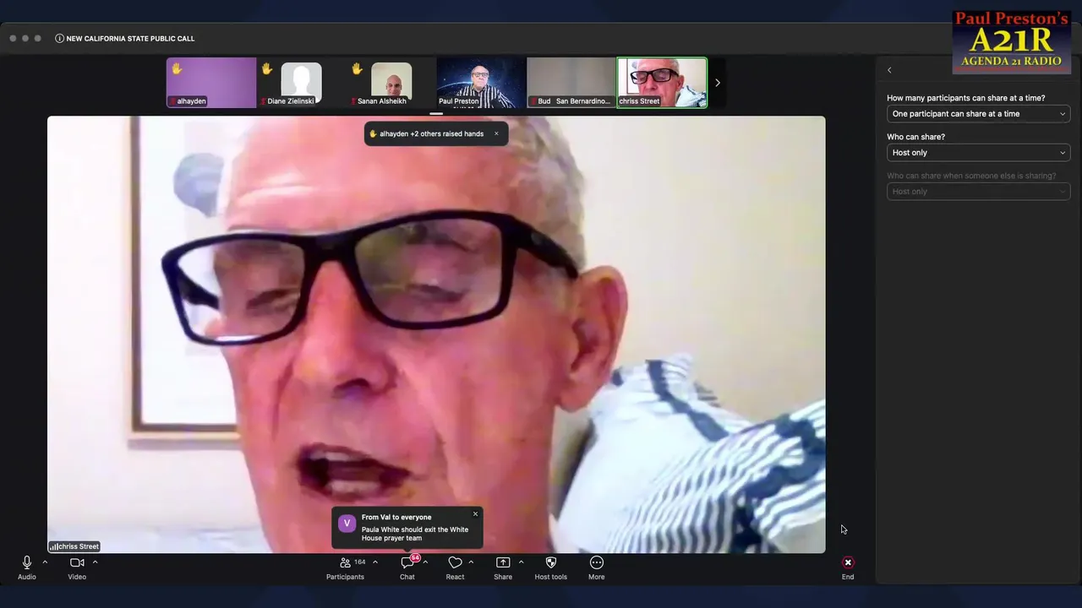Open meeting info icon beside title
Image resolution: width=1082 pixels, height=608 pixels.
click(59, 38)
